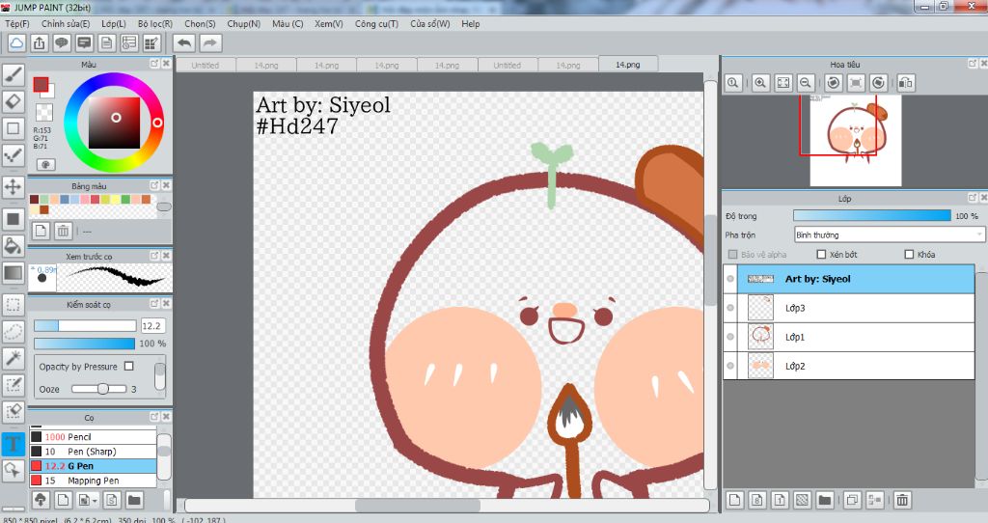This screenshot has height=523, width=988.
Task: Click the export/share icon in top toolbar
Action: (39, 42)
